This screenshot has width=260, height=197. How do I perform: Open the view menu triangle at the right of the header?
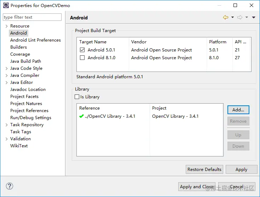[254, 17]
